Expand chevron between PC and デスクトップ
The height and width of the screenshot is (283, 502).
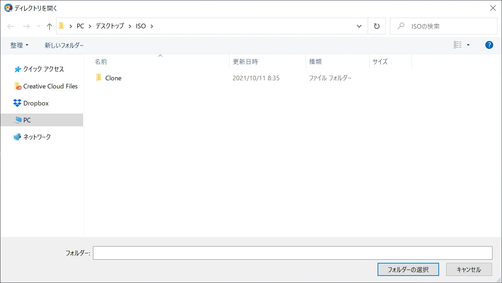tap(90, 26)
